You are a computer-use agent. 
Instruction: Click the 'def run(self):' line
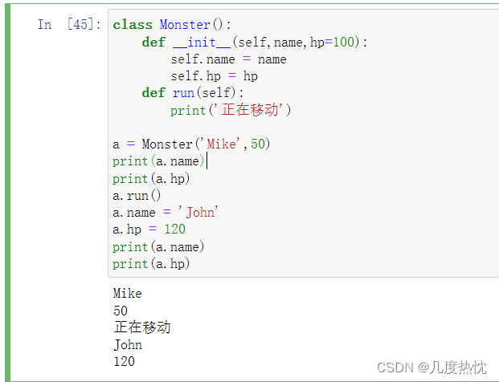click(193, 93)
